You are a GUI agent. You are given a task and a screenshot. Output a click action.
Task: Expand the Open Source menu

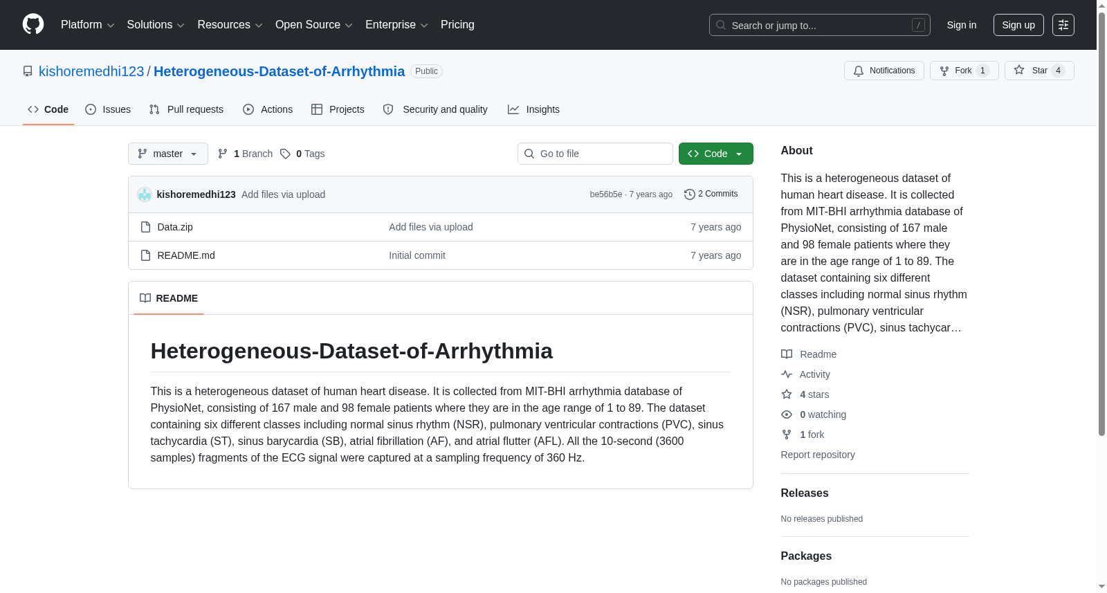point(314,25)
